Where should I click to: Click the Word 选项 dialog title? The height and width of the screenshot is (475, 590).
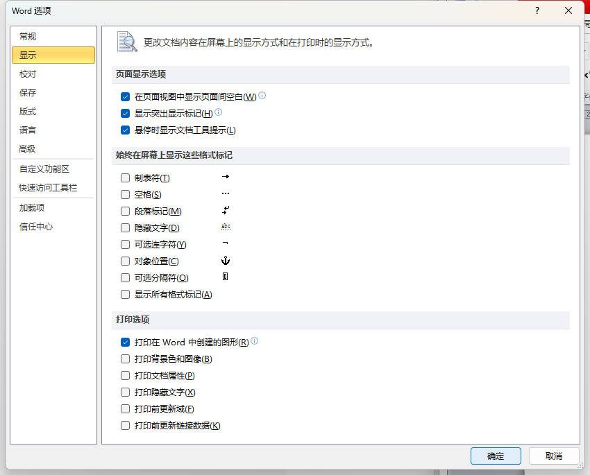click(x=31, y=11)
